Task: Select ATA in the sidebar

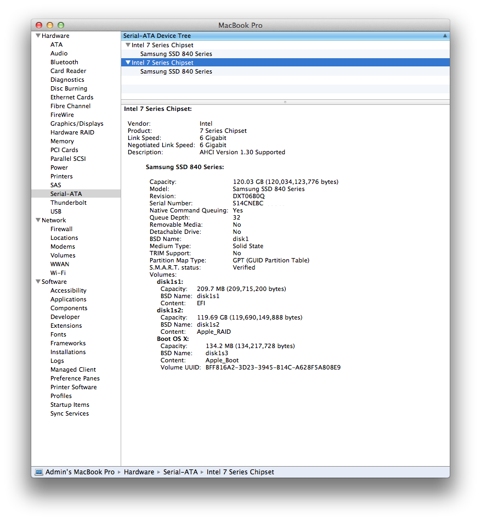Action: [x=56, y=44]
